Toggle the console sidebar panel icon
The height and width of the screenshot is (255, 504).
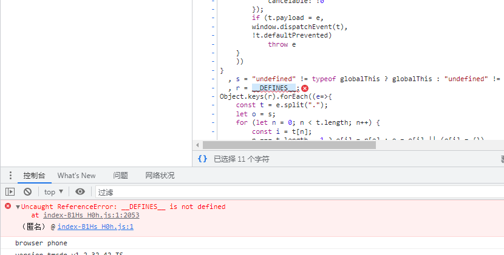[x=10, y=191]
